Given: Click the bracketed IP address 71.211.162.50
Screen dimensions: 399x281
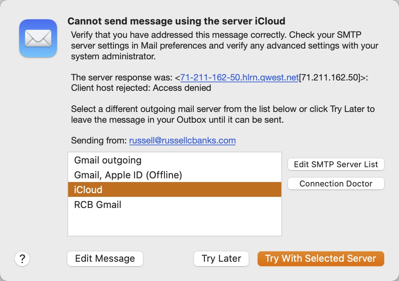Looking at the screenshot, I should click(329, 77).
